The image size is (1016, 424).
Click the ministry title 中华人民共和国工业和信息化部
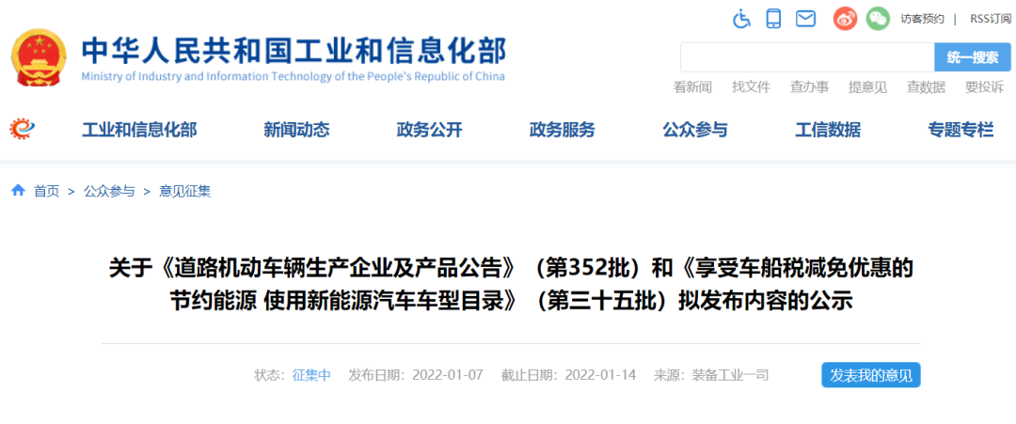pos(294,52)
